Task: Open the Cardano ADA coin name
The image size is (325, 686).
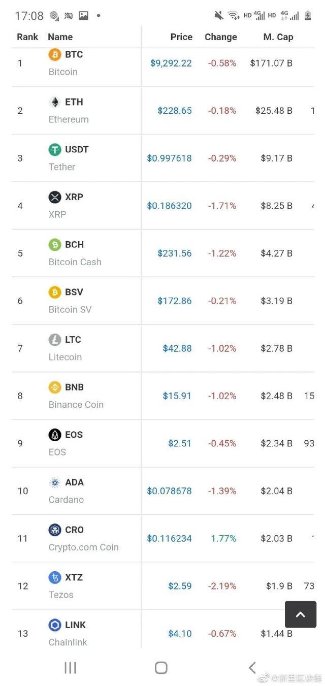Action: (x=66, y=491)
